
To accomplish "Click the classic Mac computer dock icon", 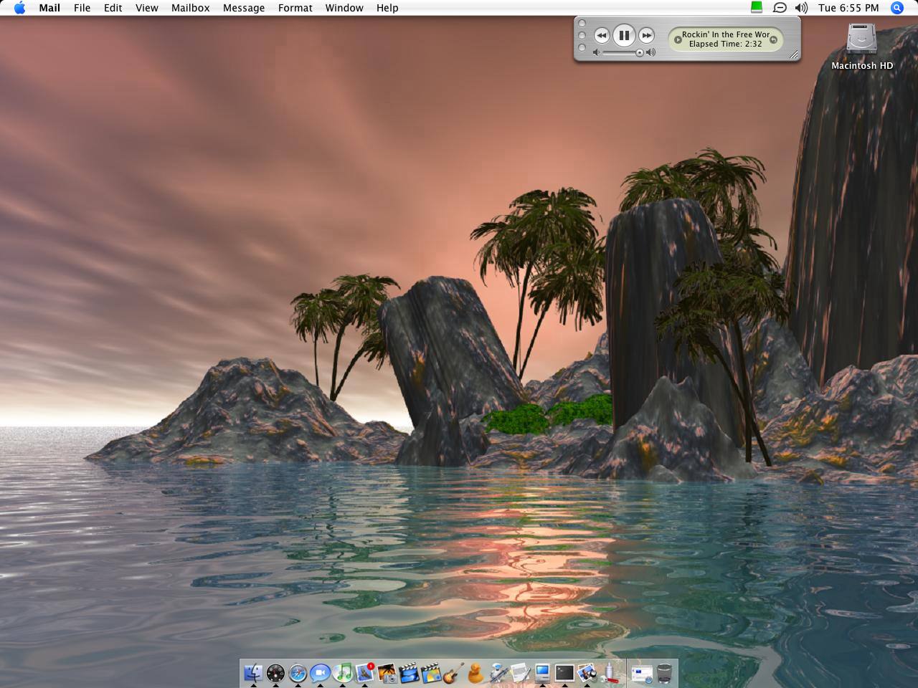I will 542,673.
